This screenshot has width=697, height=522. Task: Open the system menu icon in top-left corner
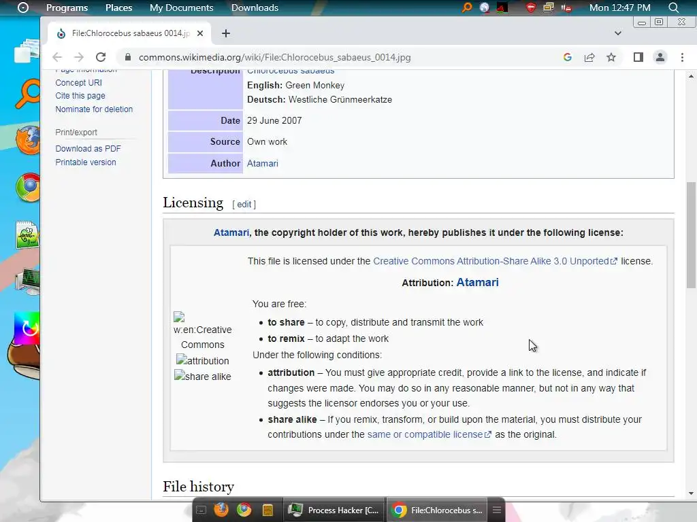22,7
